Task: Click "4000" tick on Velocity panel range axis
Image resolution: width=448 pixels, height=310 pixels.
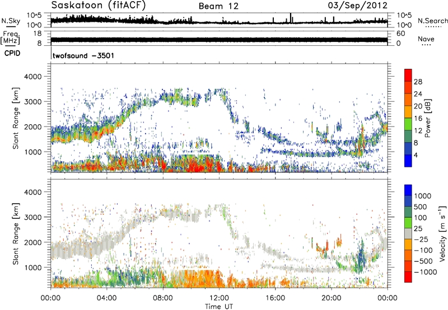Action: click(32, 192)
